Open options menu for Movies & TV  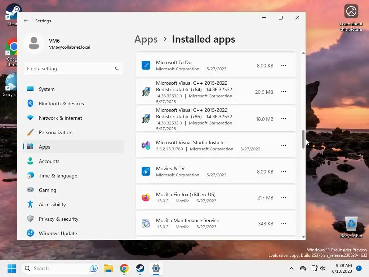pyautogui.click(x=284, y=171)
